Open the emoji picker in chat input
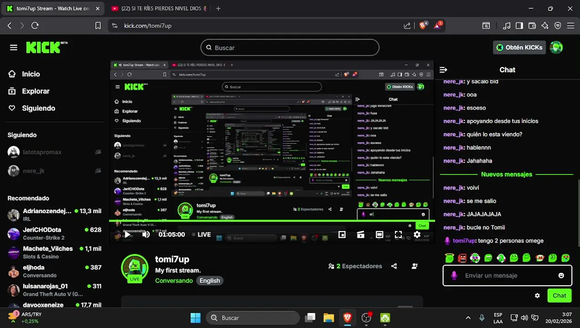Viewport: 580px width, 328px height. 561,276
